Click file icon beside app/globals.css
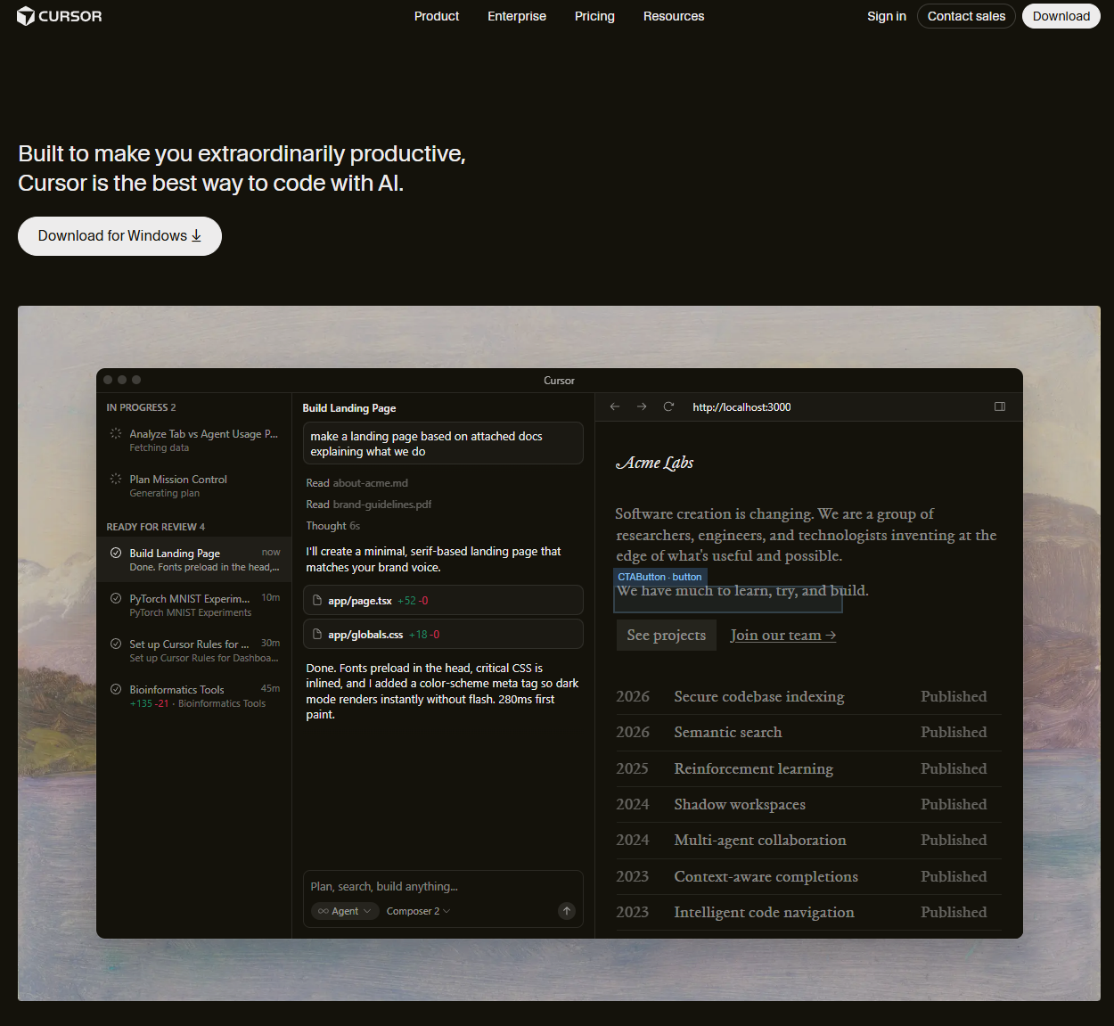 317,635
